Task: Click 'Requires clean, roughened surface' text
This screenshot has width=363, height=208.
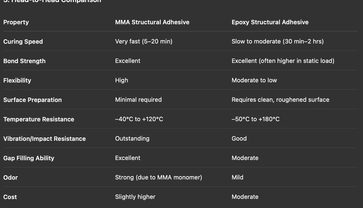Action: [x=280, y=100]
